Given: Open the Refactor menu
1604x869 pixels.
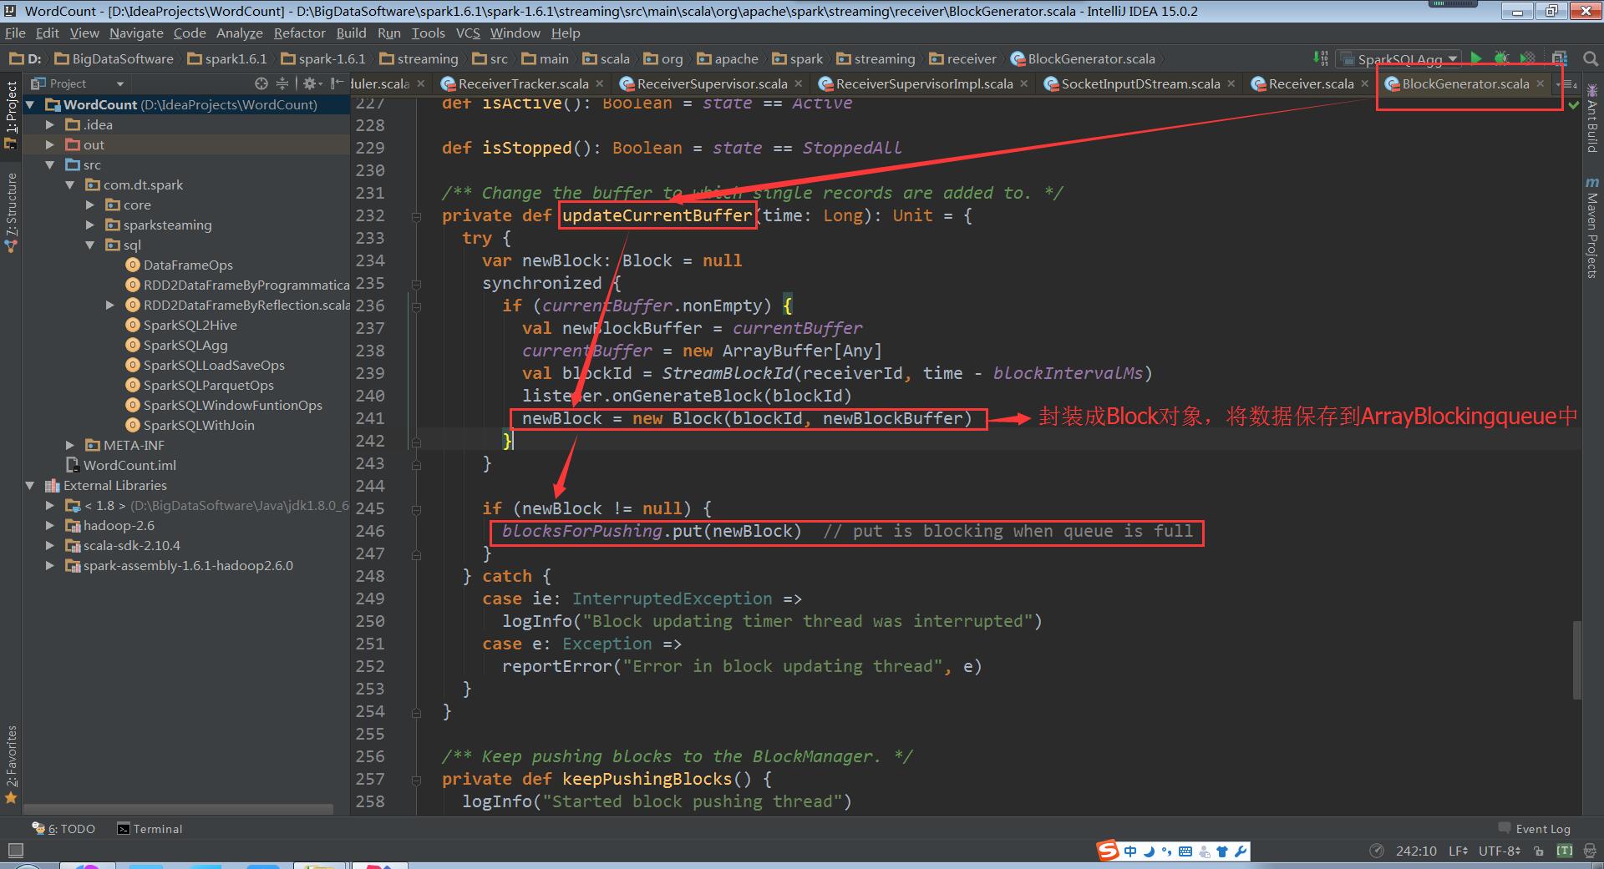Looking at the screenshot, I should 299,33.
